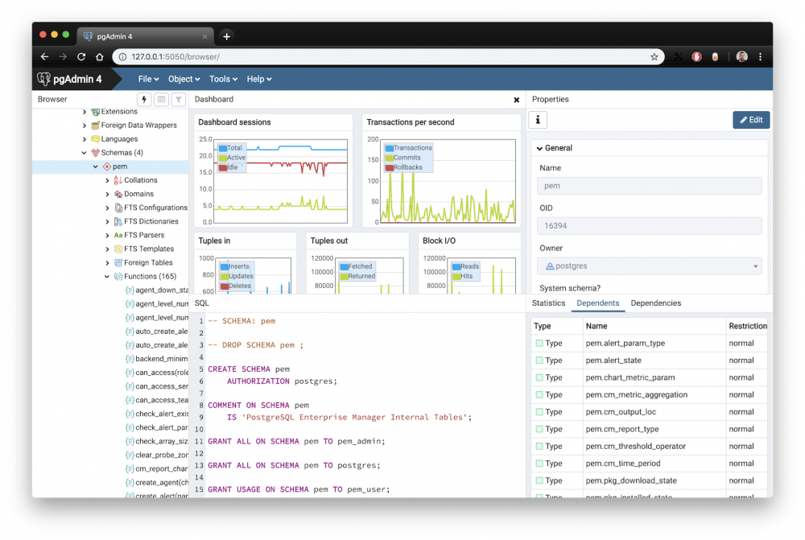The image size is (805, 540).
Task: Toggle the Commits legend entry
Action: coord(403,158)
